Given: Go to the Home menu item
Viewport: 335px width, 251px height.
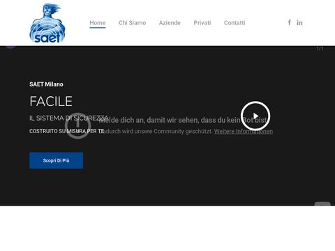Looking at the screenshot, I should pyautogui.click(x=98, y=23).
